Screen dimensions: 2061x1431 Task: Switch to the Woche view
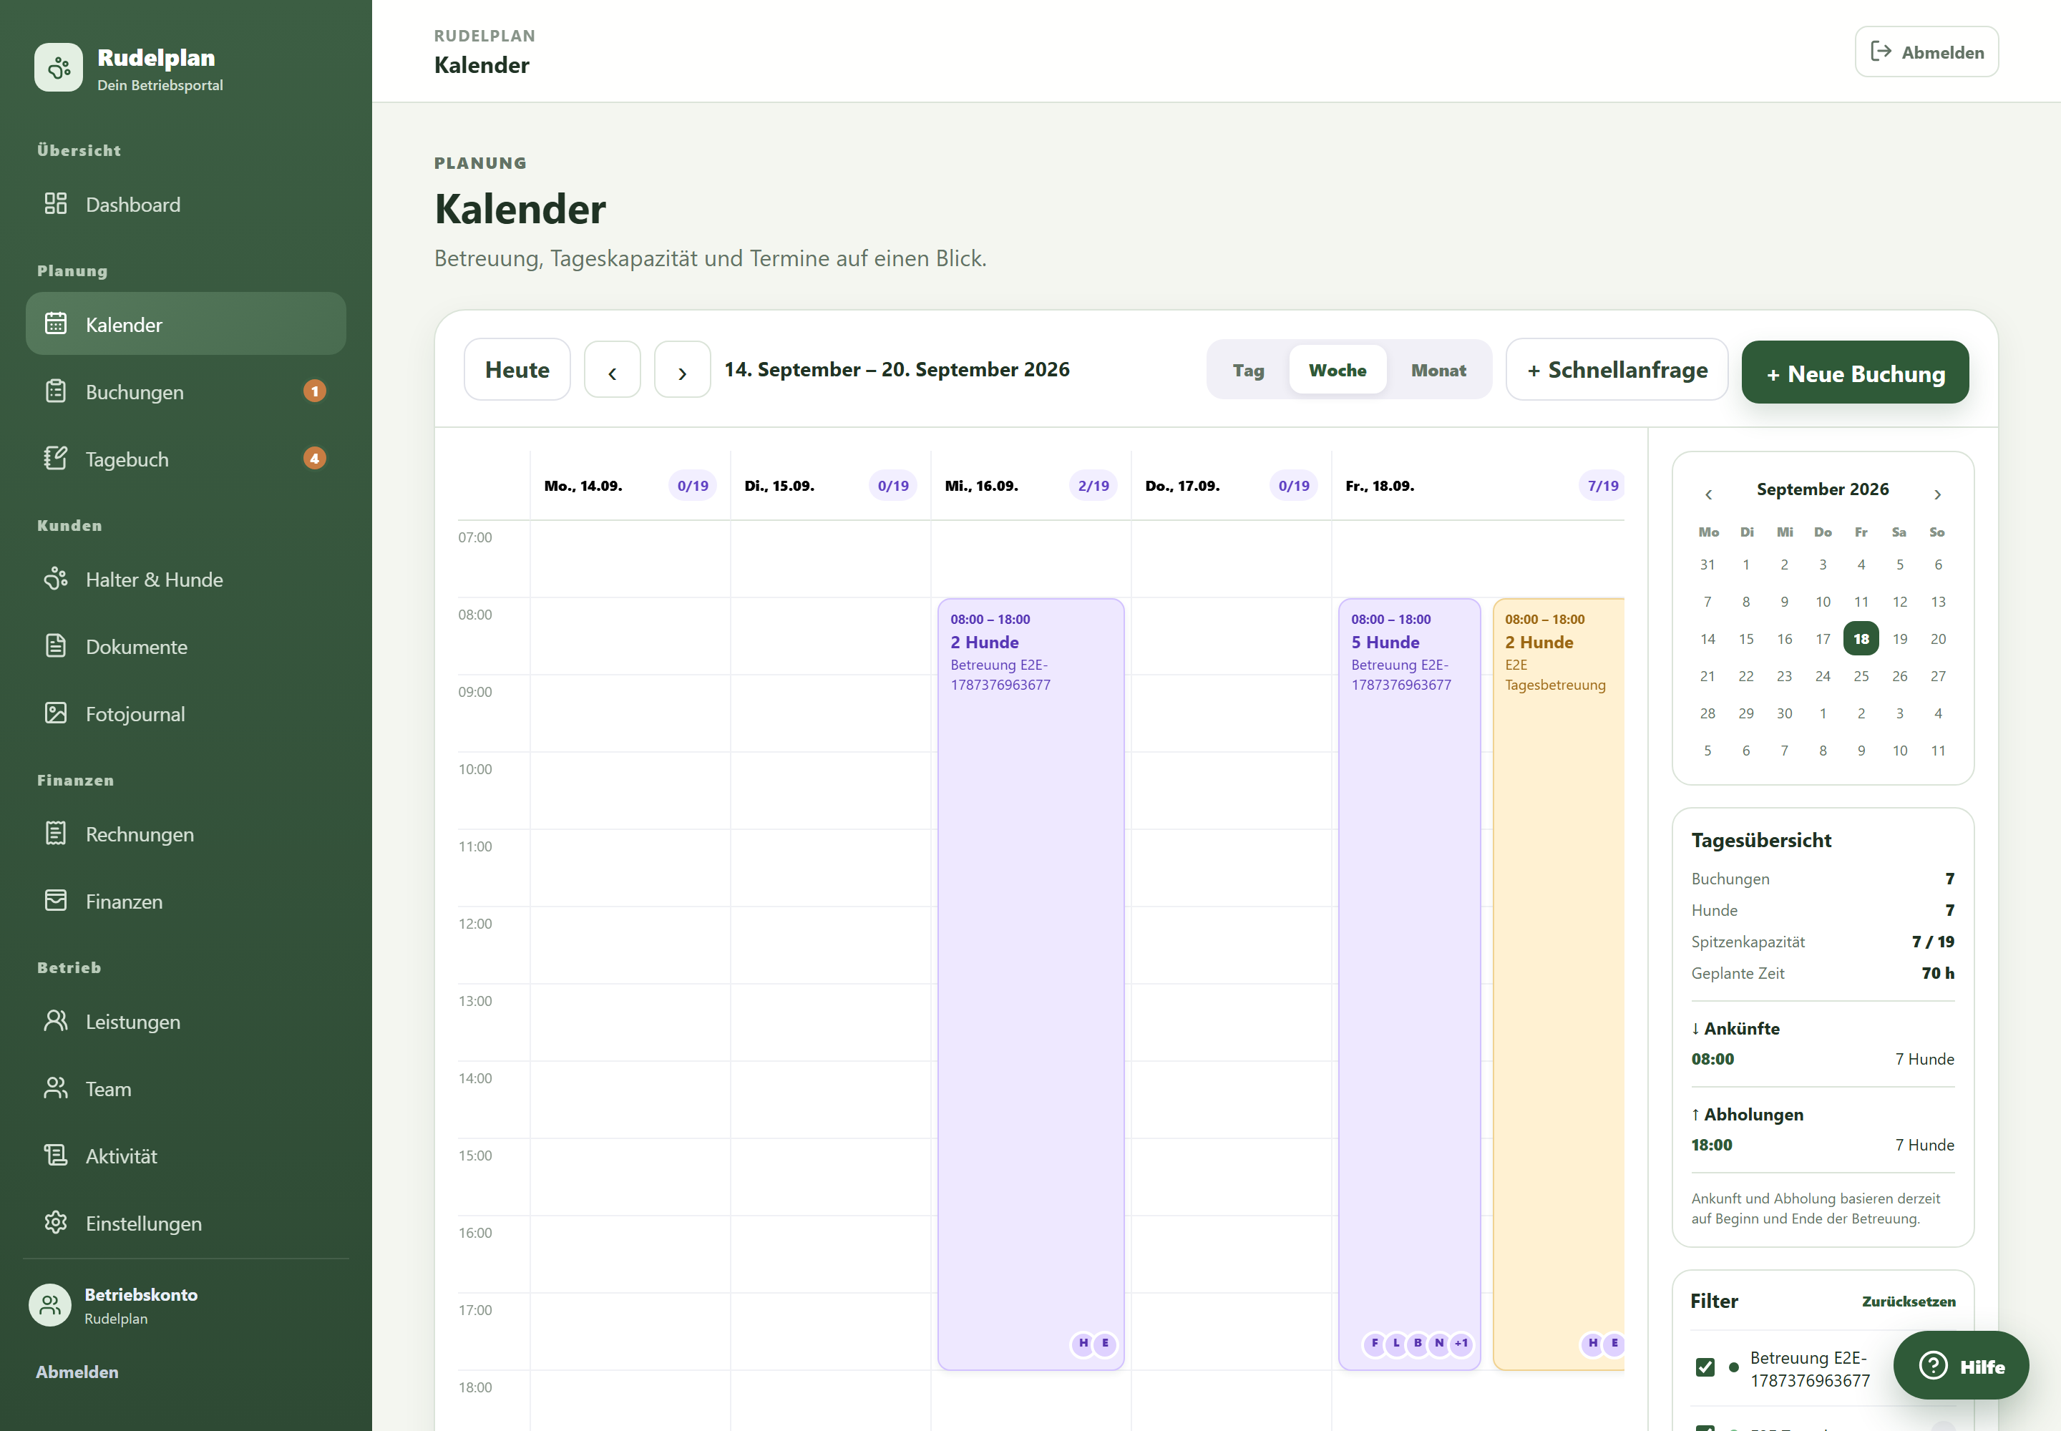click(x=1338, y=371)
